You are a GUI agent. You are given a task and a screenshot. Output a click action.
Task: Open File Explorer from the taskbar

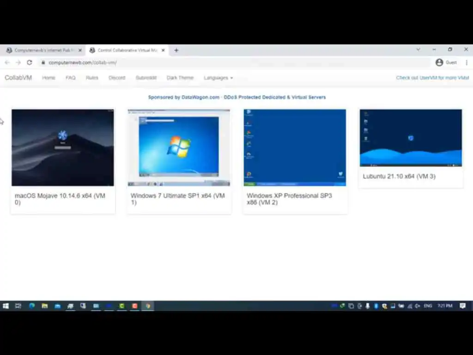point(45,306)
